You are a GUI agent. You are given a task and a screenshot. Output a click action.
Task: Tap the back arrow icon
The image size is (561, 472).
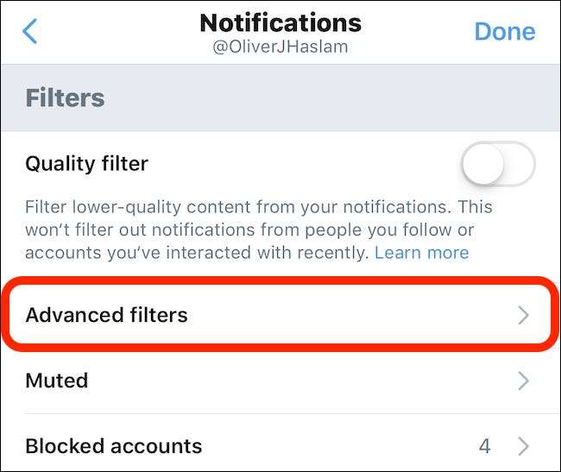coord(30,32)
